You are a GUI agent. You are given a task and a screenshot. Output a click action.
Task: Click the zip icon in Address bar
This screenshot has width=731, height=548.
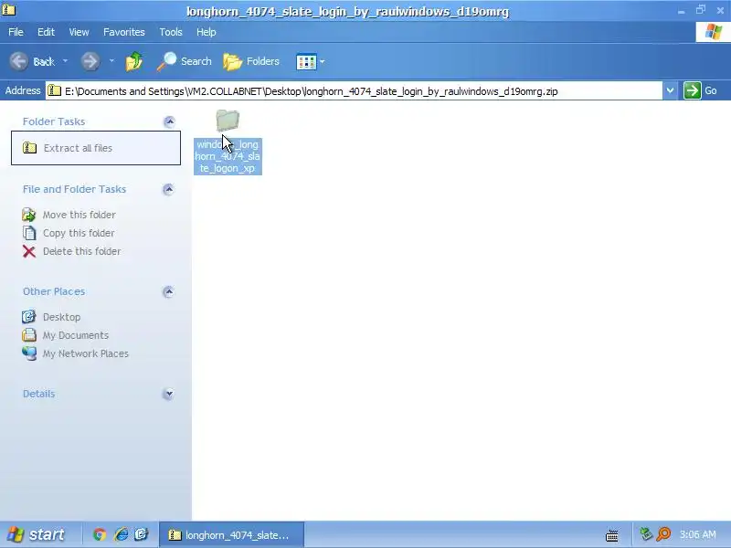point(55,90)
